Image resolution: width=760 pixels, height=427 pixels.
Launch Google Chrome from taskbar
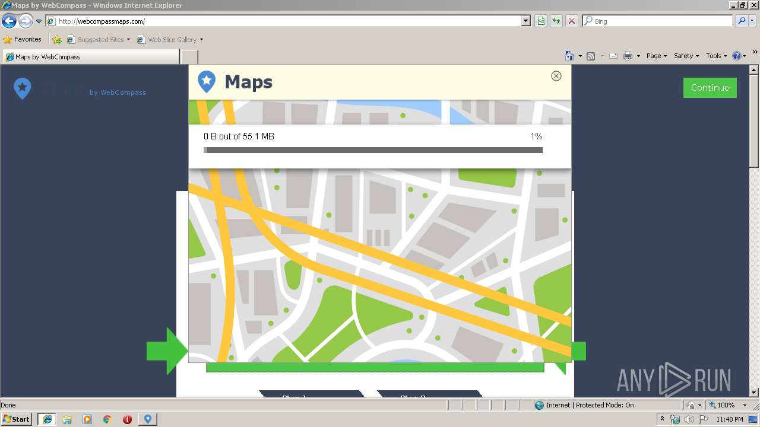coord(107,419)
